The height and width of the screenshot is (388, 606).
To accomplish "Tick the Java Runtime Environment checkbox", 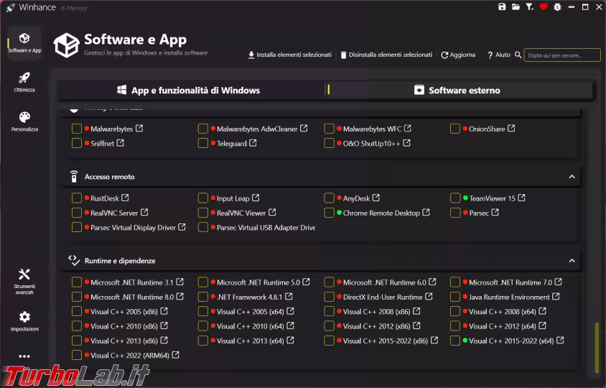I will click(455, 297).
